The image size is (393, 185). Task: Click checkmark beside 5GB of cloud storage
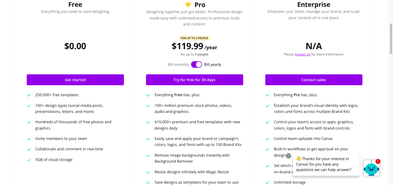pos(29,160)
